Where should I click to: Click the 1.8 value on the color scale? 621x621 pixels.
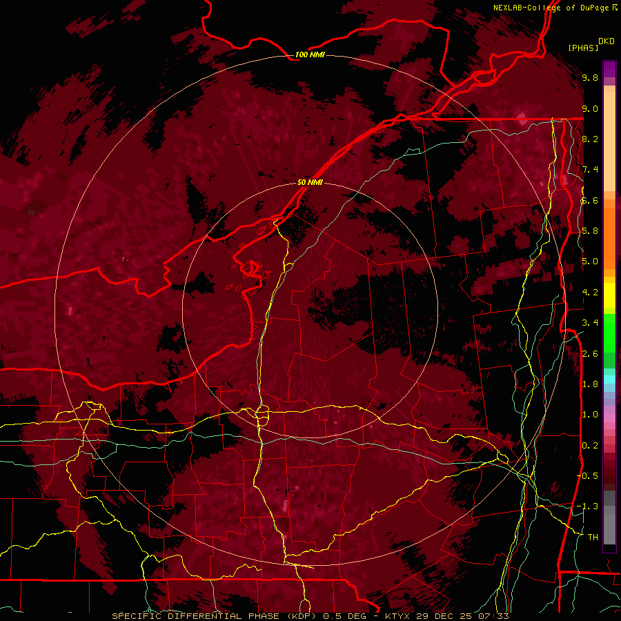click(x=590, y=384)
